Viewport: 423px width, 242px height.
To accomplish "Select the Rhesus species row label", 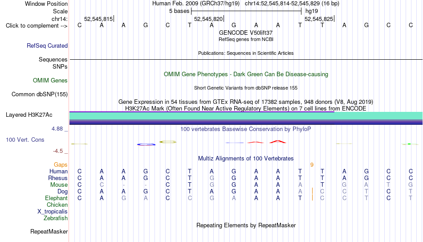I will pyautogui.click(x=58, y=178).
